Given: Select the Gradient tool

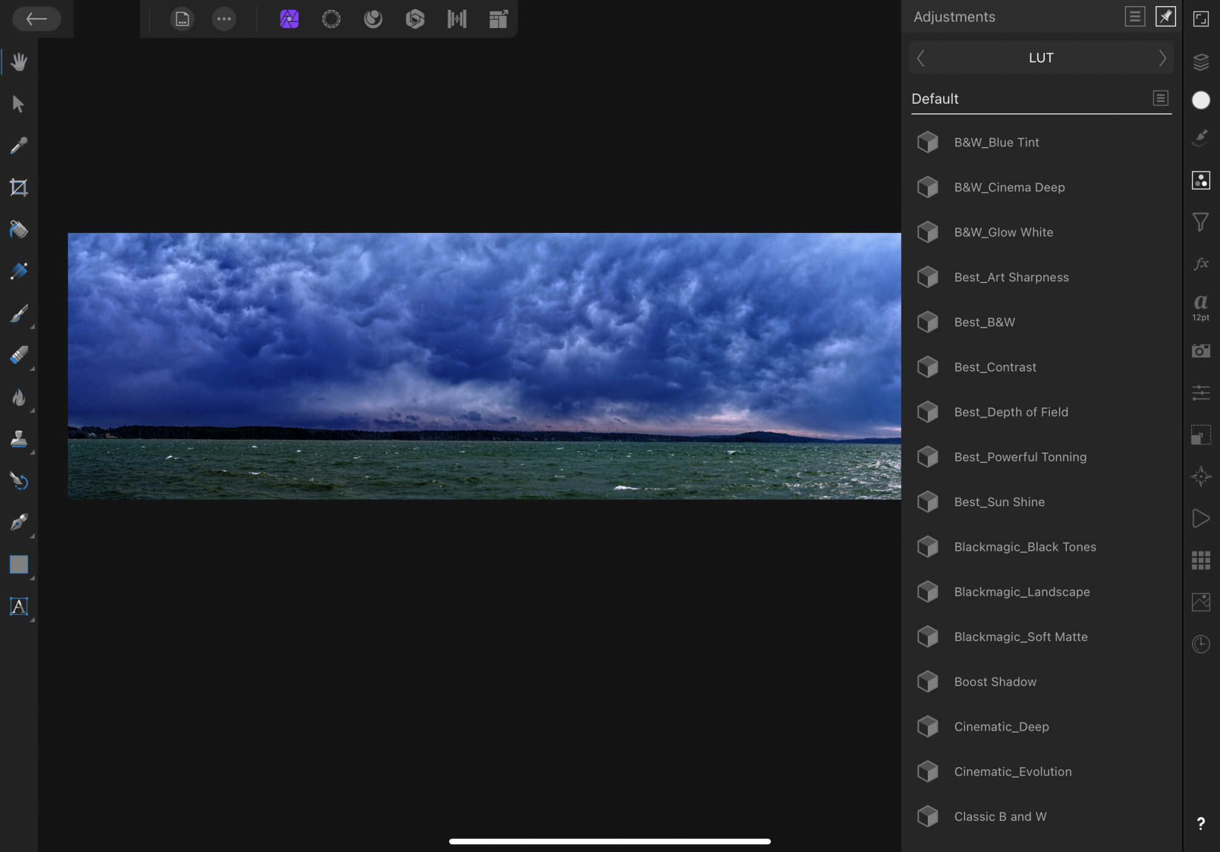Looking at the screenshot, I should (19, 271).
